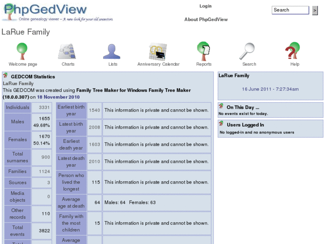Viewport: 325px width, 244px height.
Task: Click the Users Logged In help icon
Action: (221, 124)
